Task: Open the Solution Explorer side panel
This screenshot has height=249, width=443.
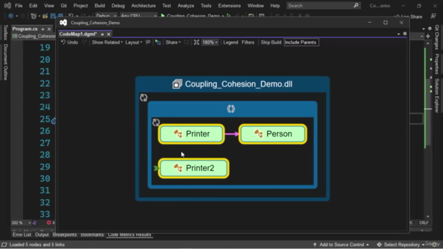Action: (x=437, y=95)
